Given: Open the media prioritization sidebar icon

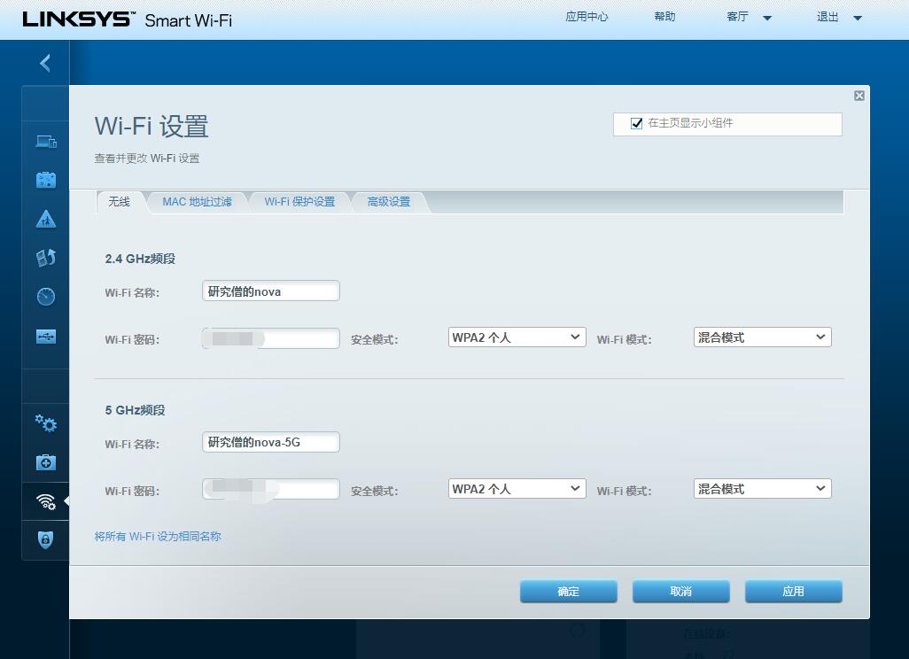Looking at the screenshot, I should pos(46,258).
